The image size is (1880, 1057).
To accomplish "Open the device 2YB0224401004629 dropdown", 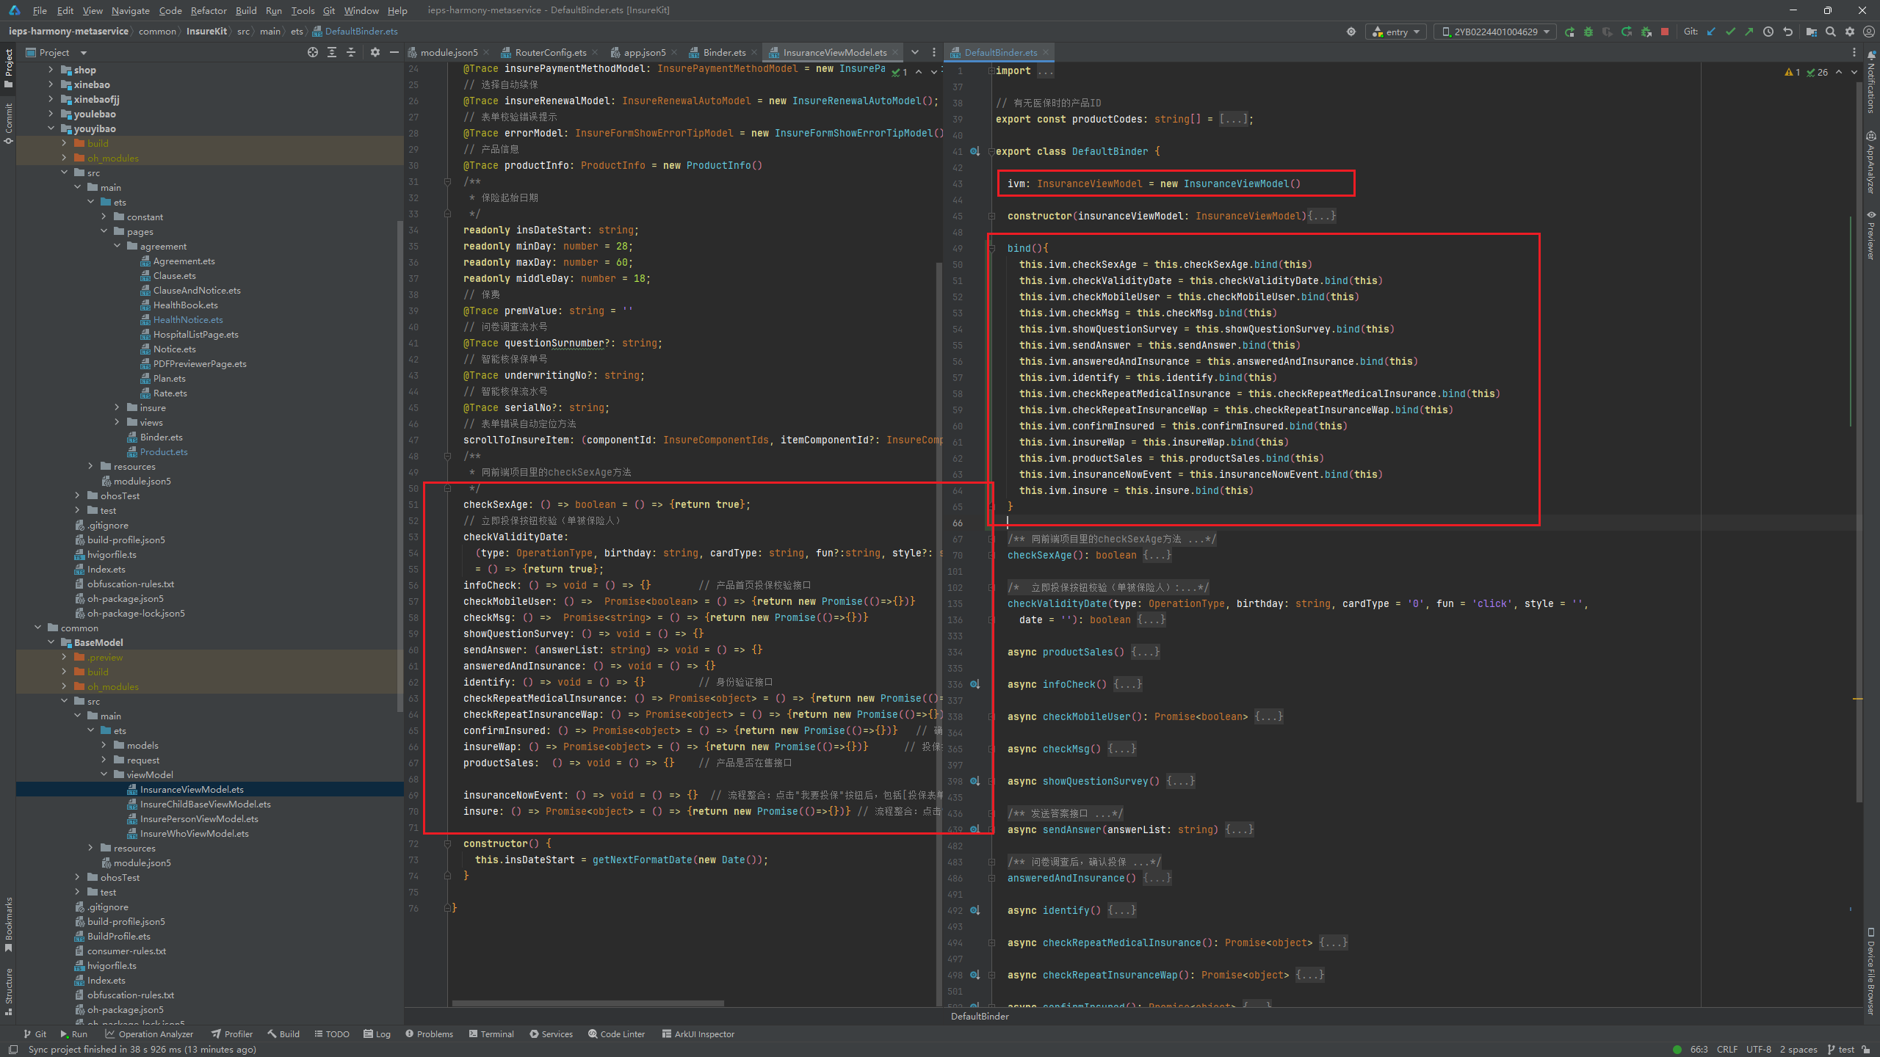I will pyautogui.click(x=1495, y=32).
